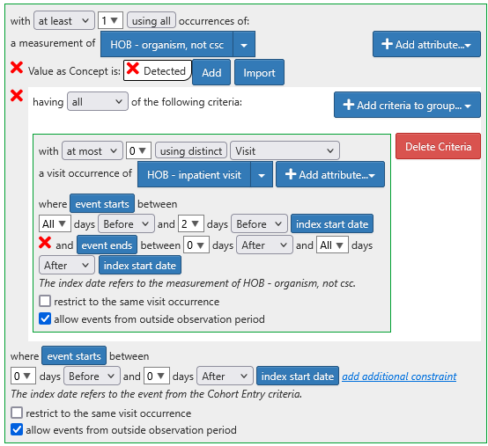Screen dimensions: 488x446
Task: Click add additional constraint link
Action: coord(399,377)
